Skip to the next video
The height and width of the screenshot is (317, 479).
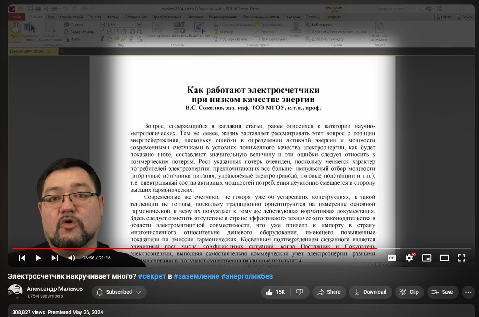pyautogui.click(x=55, y=258)
